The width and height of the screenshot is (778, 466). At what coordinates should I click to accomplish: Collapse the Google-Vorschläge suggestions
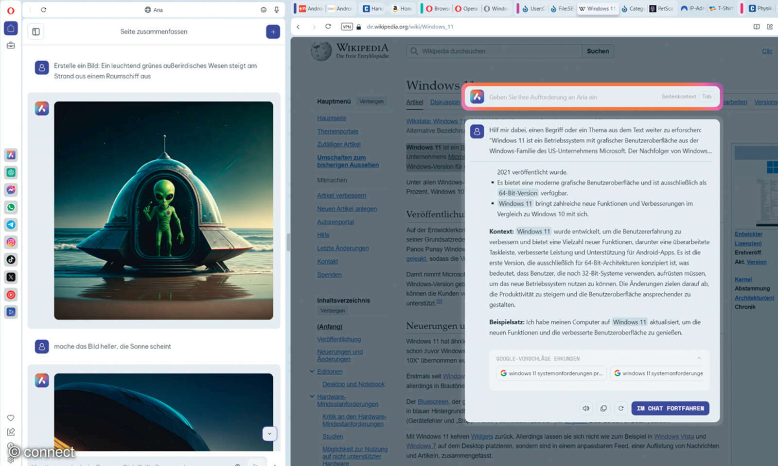(699, 358)
